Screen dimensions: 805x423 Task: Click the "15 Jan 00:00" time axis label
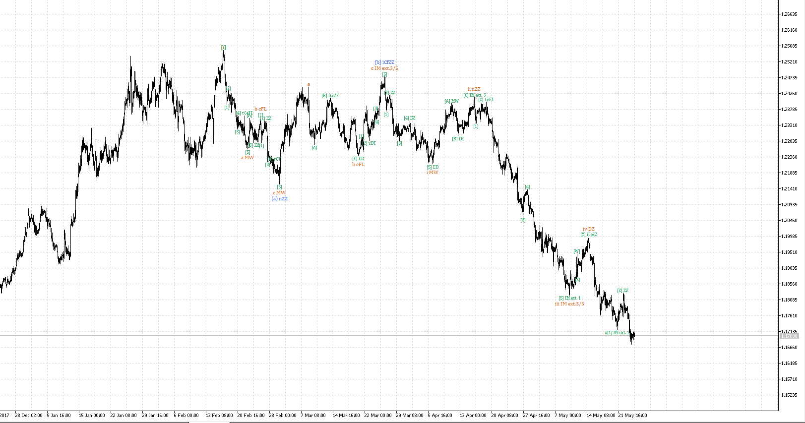(x=92, y=416)
